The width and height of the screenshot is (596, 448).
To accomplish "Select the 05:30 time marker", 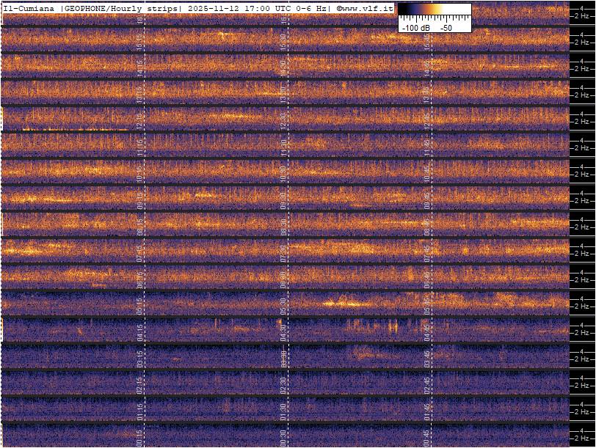I will 284,304.
